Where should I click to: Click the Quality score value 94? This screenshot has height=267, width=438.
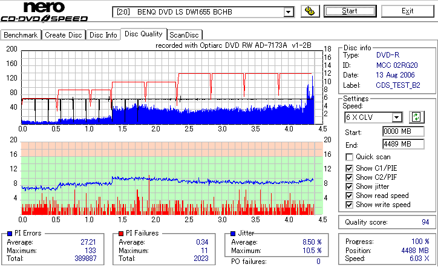click(x=425, y=222)
